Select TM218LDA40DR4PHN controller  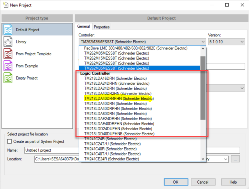coord(140,98)
